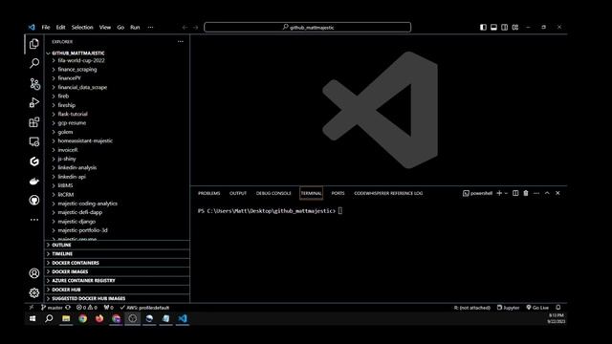Screen dimensions: 612x344
Task: Open Run and Debug view
Action: 34,102
